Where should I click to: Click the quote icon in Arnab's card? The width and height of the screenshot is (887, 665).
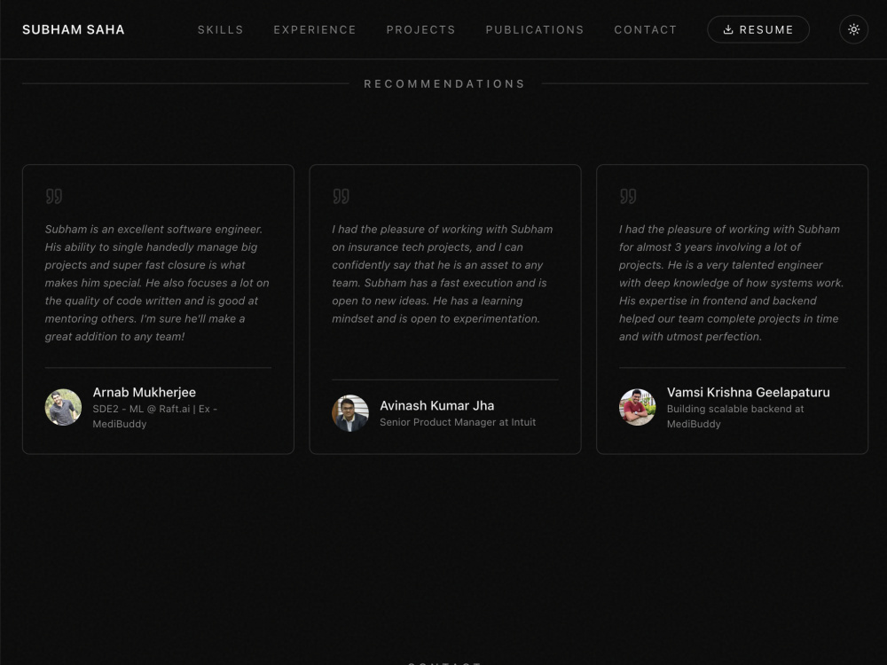coord(54,196)
